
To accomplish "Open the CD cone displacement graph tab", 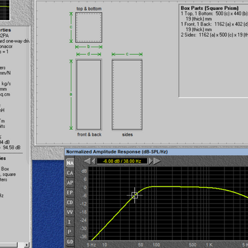I will [x=70, y=202].
